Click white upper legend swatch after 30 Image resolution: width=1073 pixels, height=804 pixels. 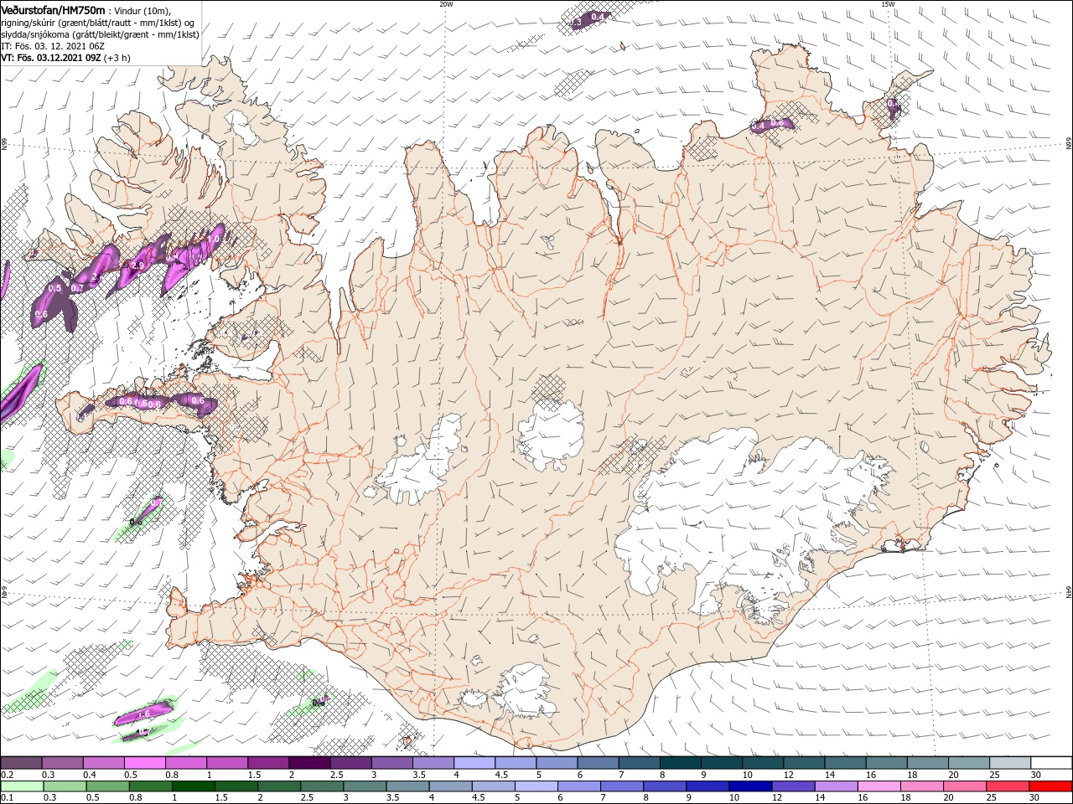tap(1051, 762)
